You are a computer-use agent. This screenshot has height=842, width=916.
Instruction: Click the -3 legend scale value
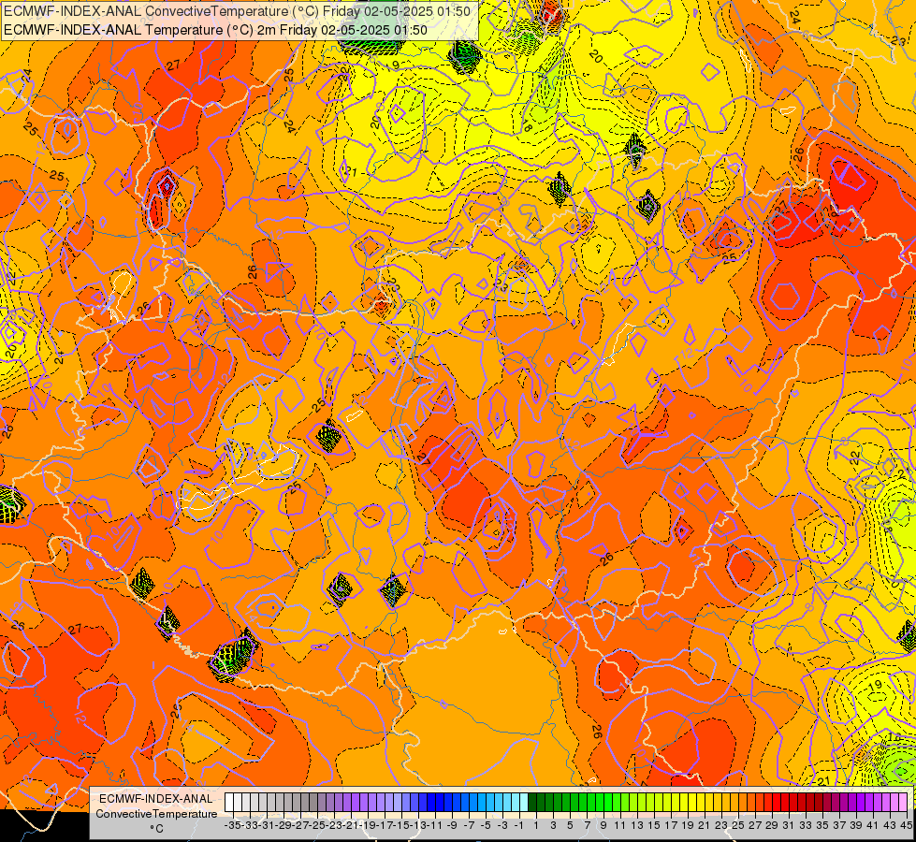502,825
